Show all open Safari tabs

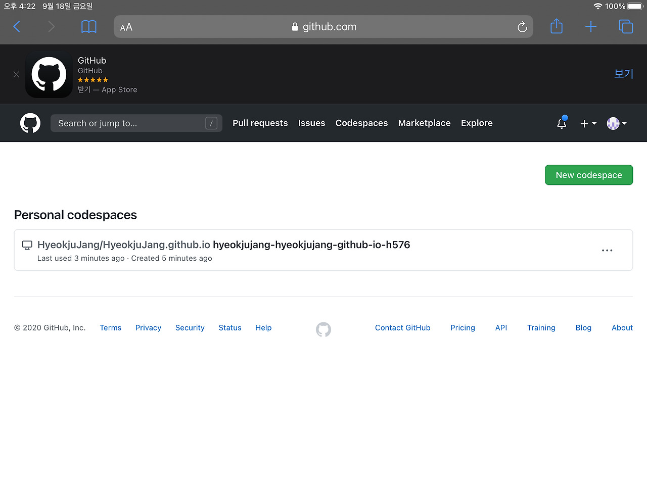626,26
